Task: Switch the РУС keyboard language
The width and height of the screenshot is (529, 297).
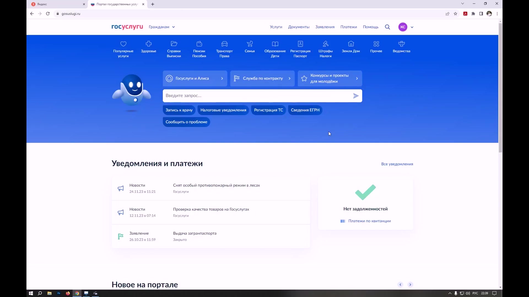Action: click(475, 293)
